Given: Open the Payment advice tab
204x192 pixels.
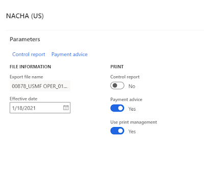Looking at the screenshot, I should (x=69, y=54).
